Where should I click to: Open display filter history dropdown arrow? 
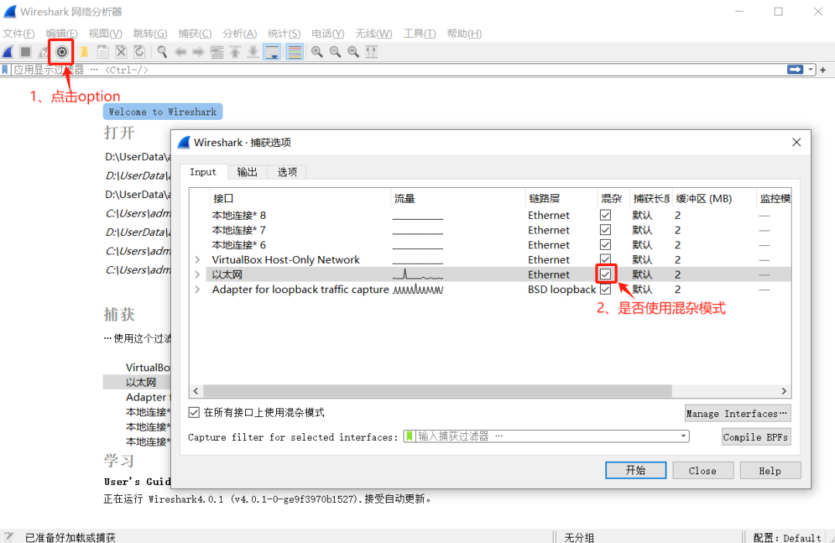(810, 70)
